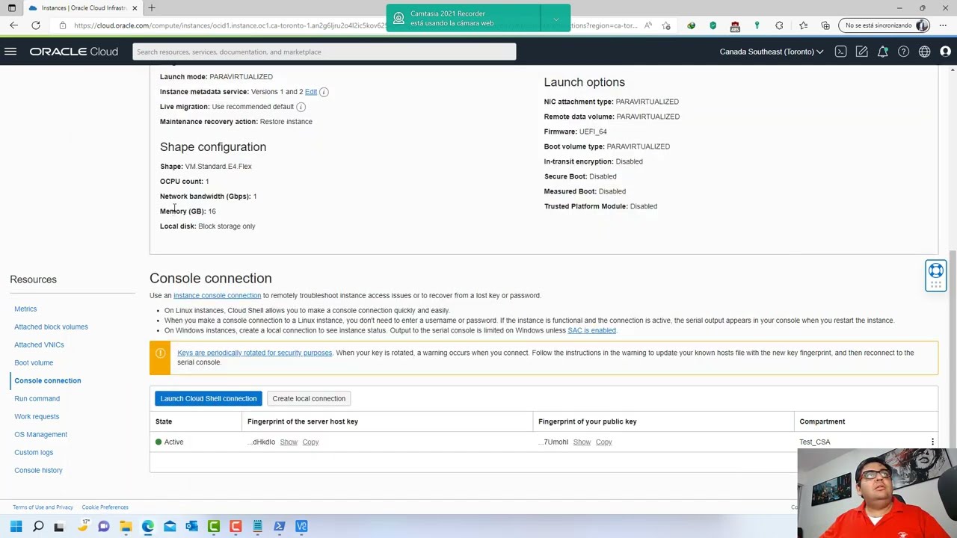Click the Test_CSA compartment value
Viewport: 957px width, 538px height.
click(814, 442)
